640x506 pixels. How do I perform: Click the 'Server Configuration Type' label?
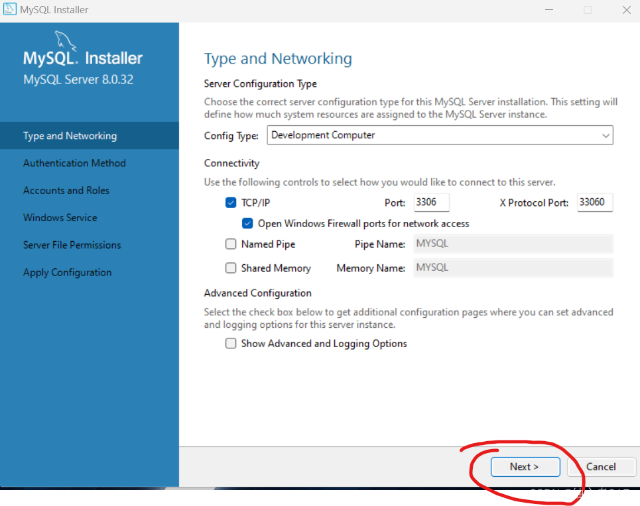261,83
